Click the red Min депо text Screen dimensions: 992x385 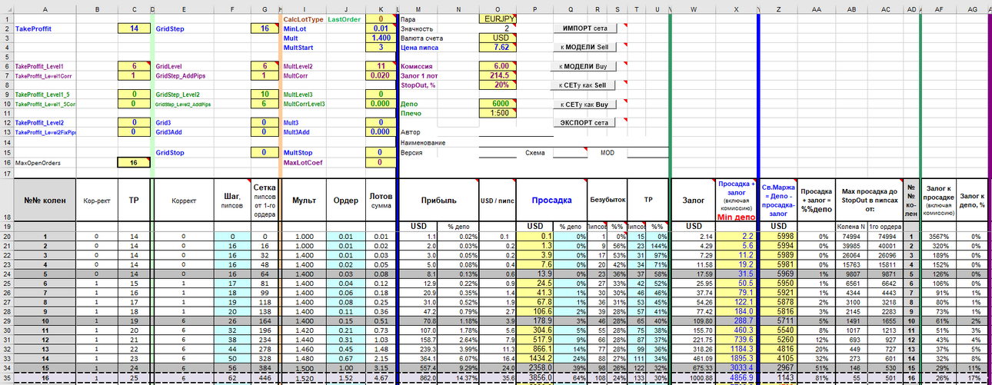[737, 217]
